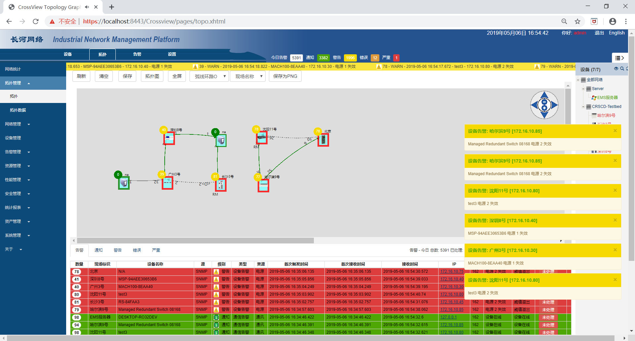Pan topology right with navigator arrow
Viewport: 635px width, 341px height.
(x=555, y=105)
